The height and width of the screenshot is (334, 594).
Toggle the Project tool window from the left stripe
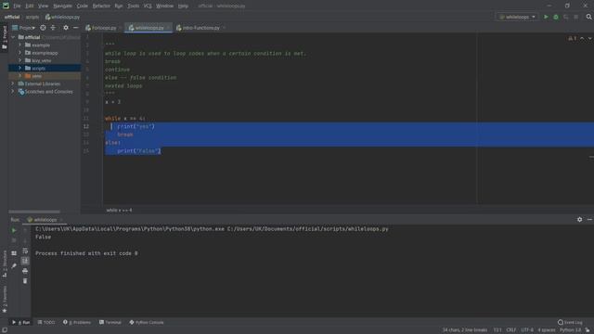tap(5, 37)
